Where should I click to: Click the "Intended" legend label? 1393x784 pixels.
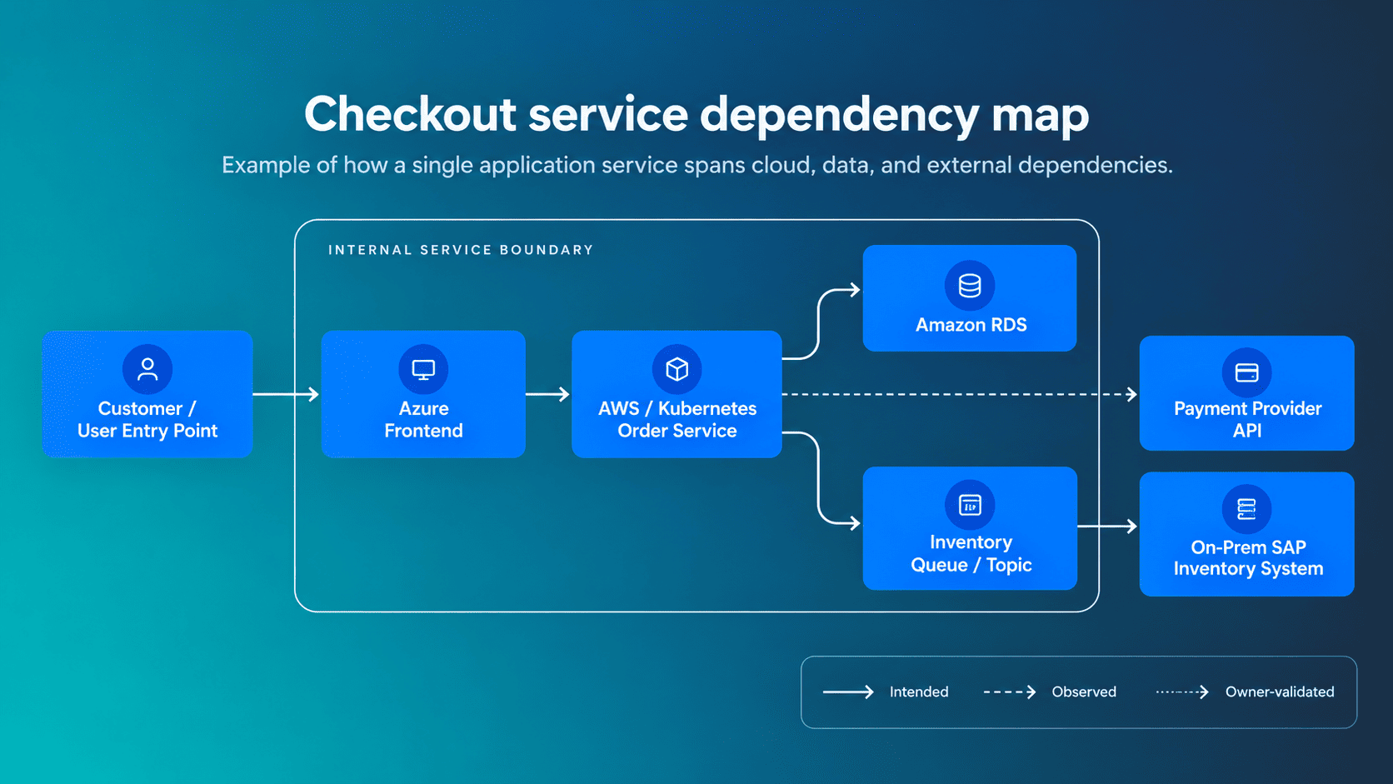919,692
